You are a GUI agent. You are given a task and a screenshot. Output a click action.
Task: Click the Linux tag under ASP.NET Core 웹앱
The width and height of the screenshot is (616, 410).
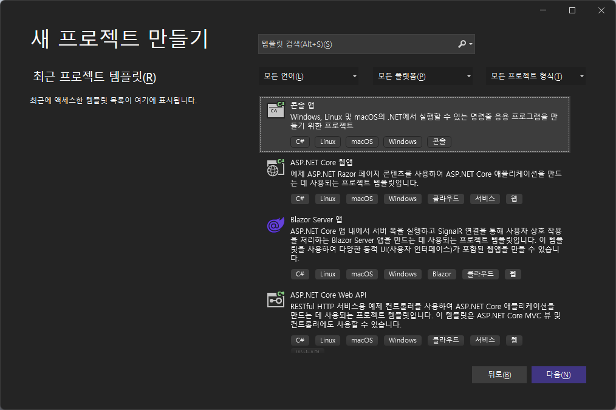tap(327, 199)
